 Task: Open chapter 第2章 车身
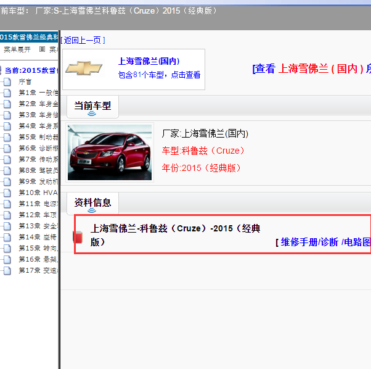(38, 104)
